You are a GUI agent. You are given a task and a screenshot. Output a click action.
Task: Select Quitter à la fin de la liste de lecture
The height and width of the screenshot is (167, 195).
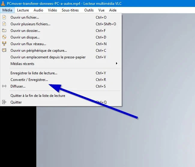tap(61, 95)
